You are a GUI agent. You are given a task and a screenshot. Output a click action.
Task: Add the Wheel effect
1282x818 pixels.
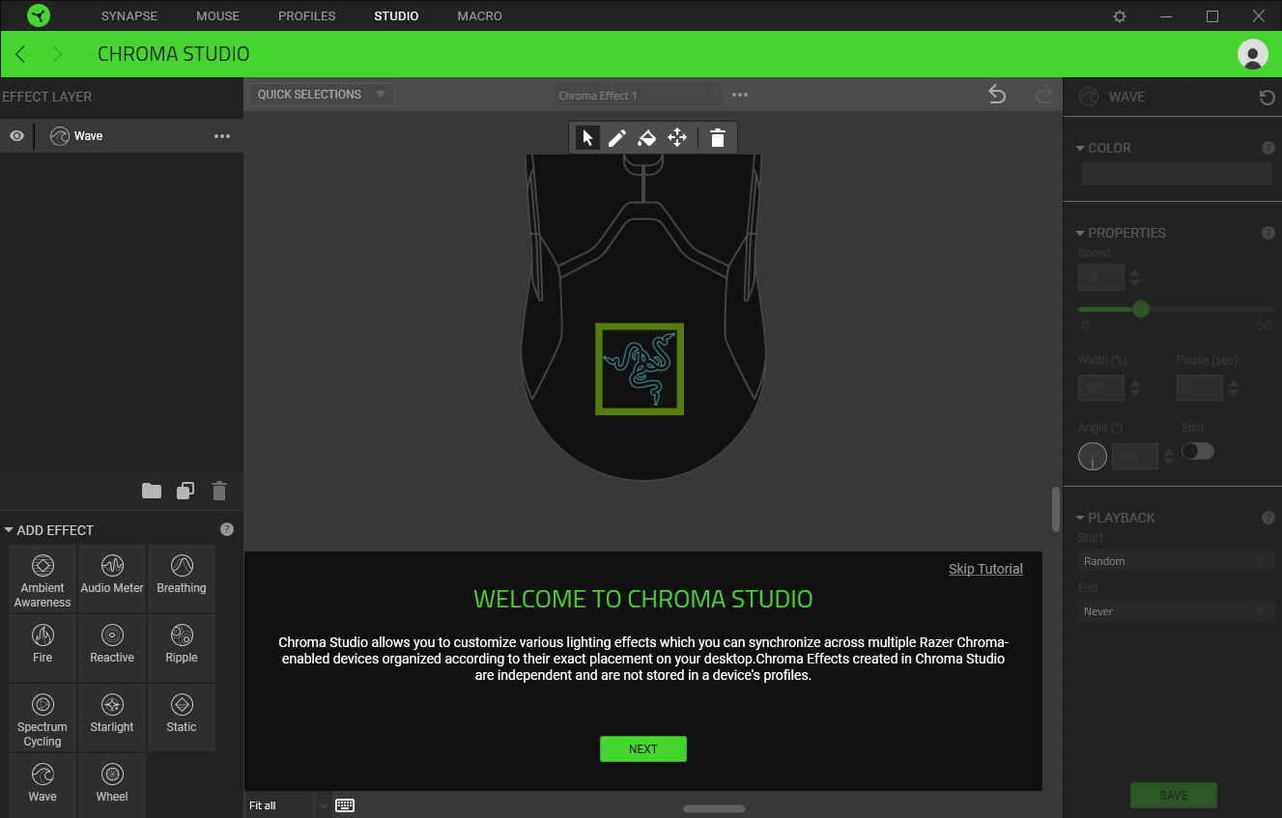coord(112,785)
